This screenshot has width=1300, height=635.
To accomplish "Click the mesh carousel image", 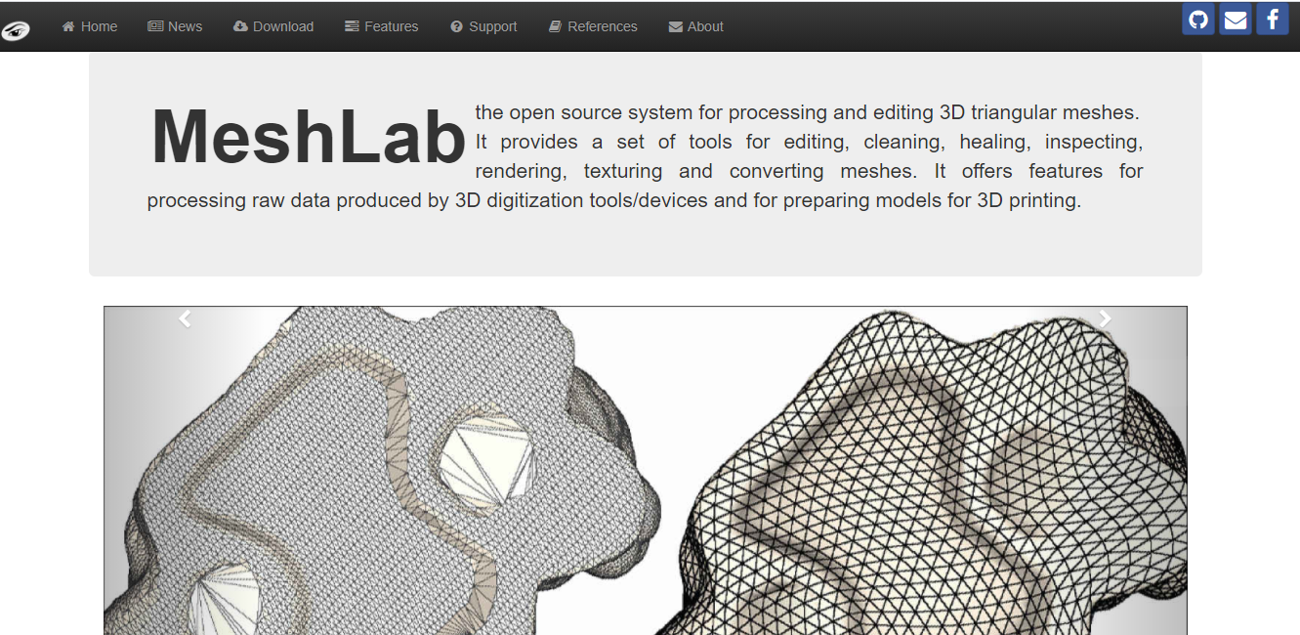I will pos(646,471).
